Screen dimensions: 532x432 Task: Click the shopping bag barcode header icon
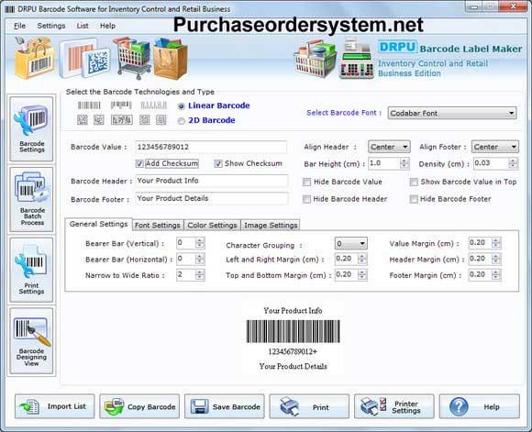pyautogui.click(x=34, y=58)
